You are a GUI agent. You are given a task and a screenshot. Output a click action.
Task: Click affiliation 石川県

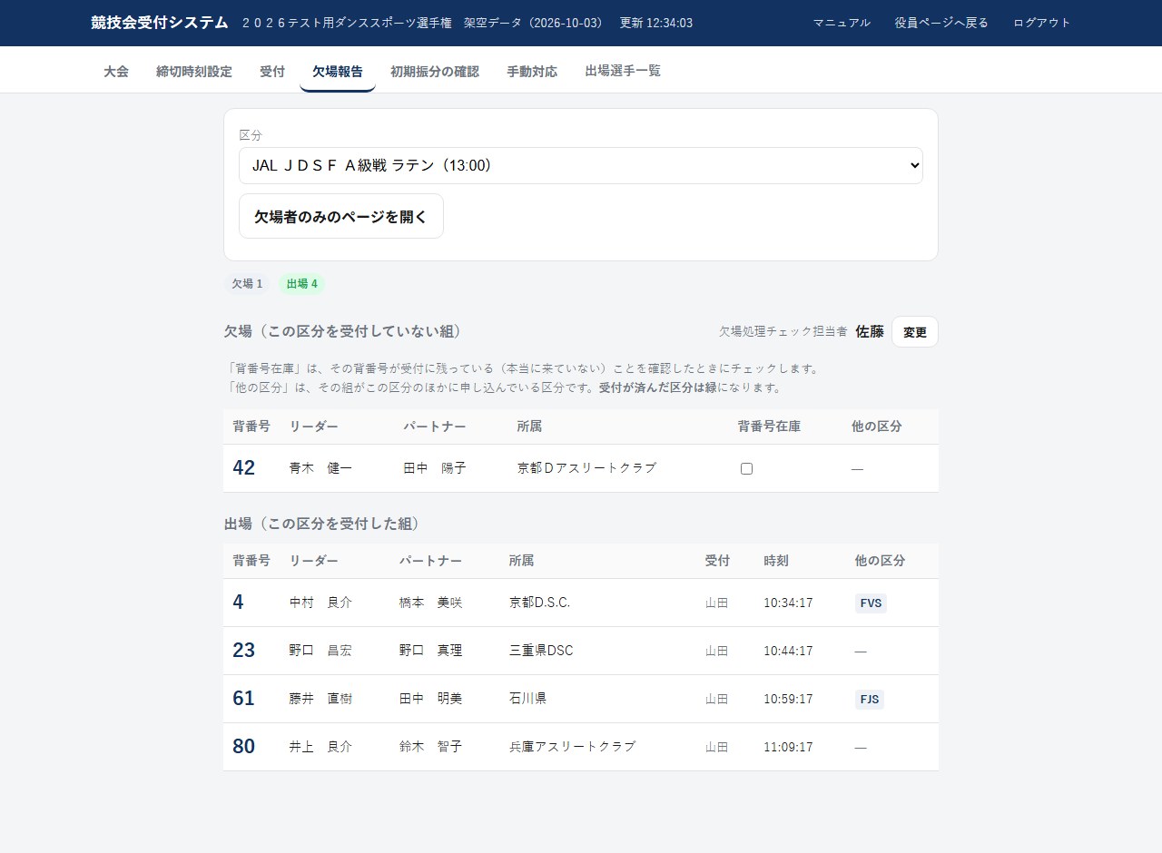[527, 699]
